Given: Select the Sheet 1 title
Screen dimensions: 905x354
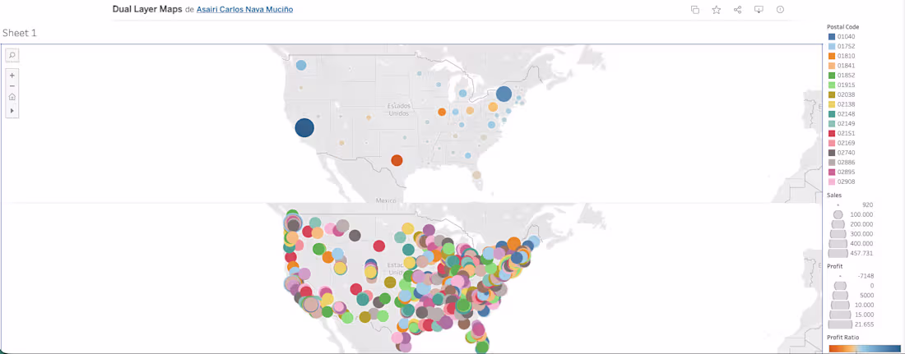Looking at the screenshot, I should tap(20, 33).
